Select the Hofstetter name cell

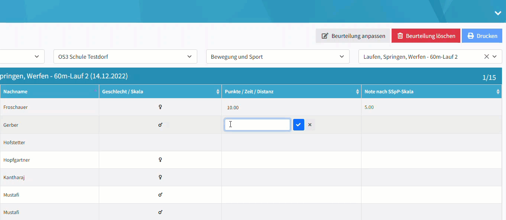pyautogui.click(x=49, y=142)
